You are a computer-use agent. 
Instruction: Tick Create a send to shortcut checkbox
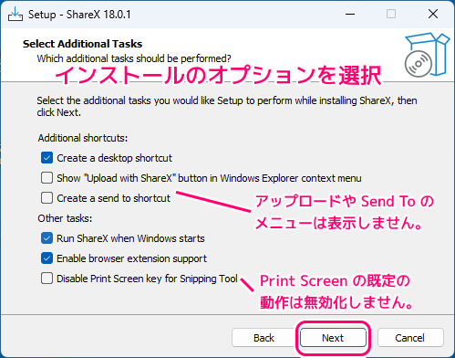(47, 198)
